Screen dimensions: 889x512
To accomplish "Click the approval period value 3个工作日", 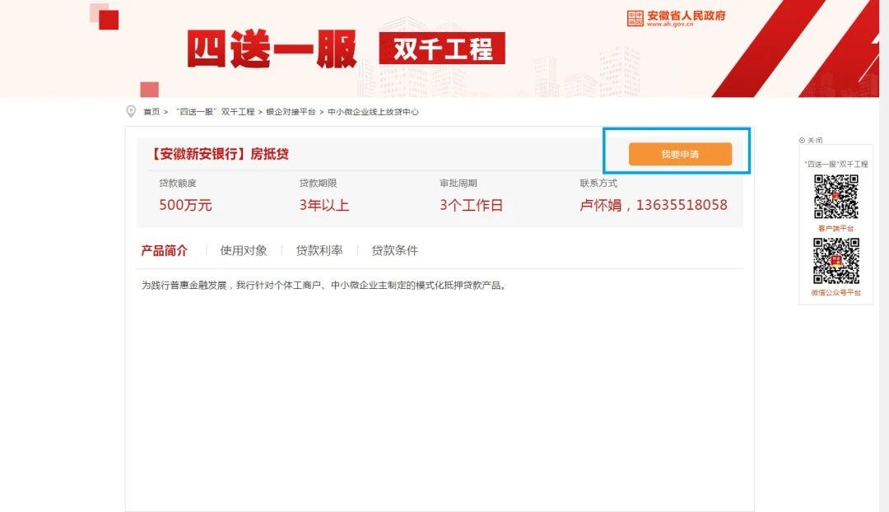I will tap(471, 205).
